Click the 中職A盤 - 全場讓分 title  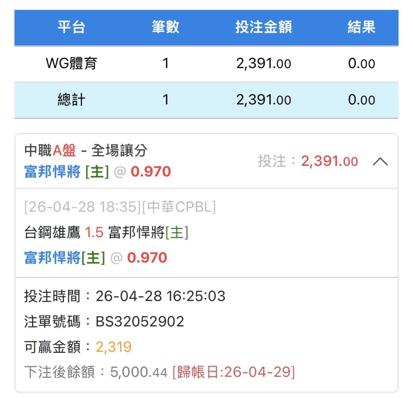pos(85,151)
